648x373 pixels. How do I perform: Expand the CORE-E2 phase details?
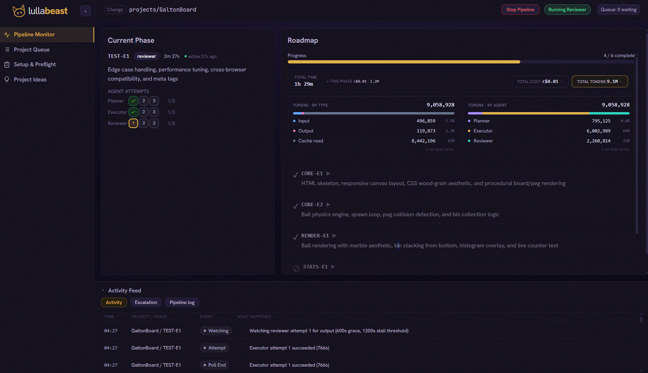click(328, 205)
